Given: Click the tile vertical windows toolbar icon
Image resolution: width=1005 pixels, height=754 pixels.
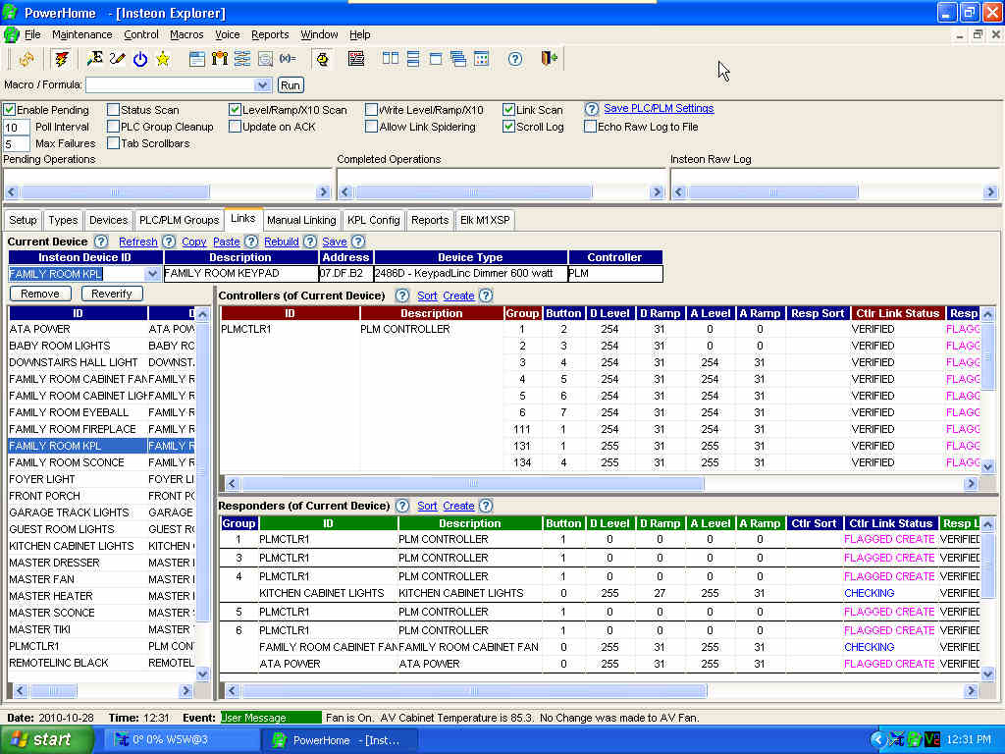Looking at the screenshot, I should [x=391, y=59].
